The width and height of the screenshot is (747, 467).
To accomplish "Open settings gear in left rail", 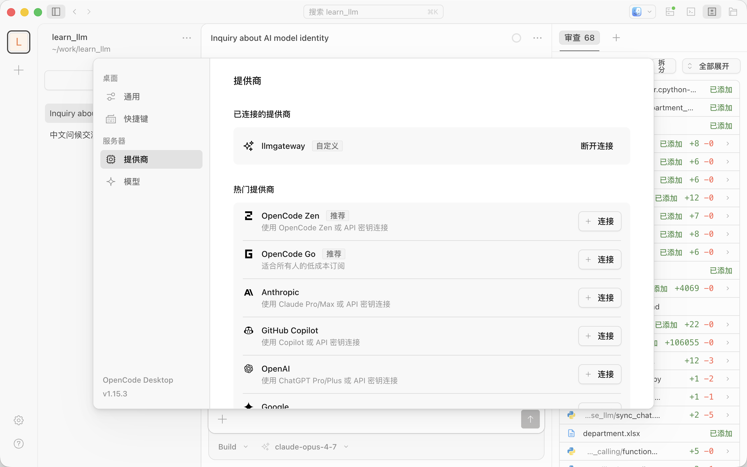I will click(18, 420).
